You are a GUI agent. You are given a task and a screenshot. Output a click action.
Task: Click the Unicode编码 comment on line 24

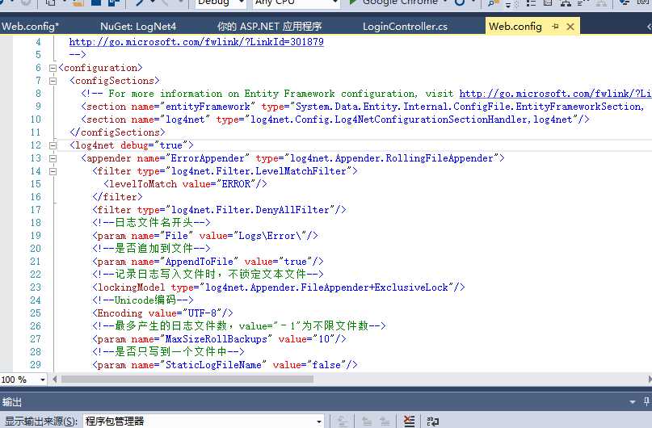(143, 300)
